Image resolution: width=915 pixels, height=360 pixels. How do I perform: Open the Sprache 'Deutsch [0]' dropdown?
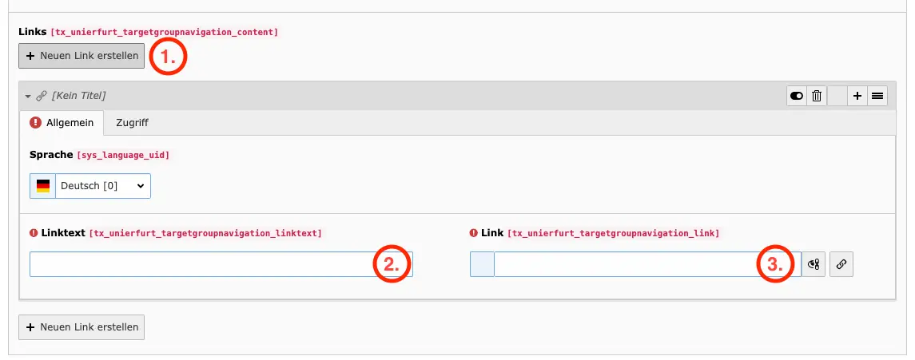102,186
